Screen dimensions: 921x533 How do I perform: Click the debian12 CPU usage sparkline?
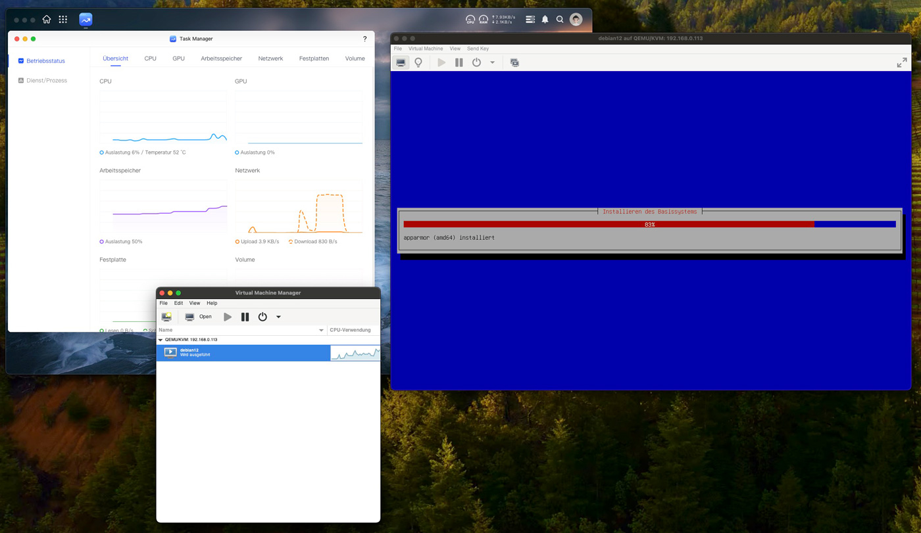355,354
